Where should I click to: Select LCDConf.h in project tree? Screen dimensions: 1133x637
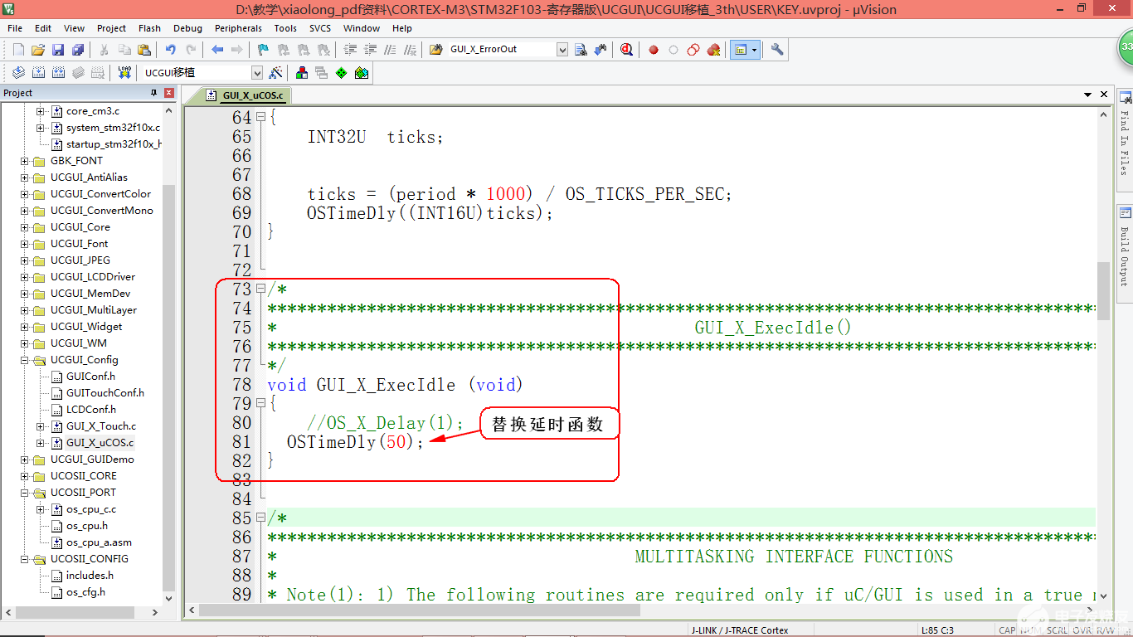[91, 410]
